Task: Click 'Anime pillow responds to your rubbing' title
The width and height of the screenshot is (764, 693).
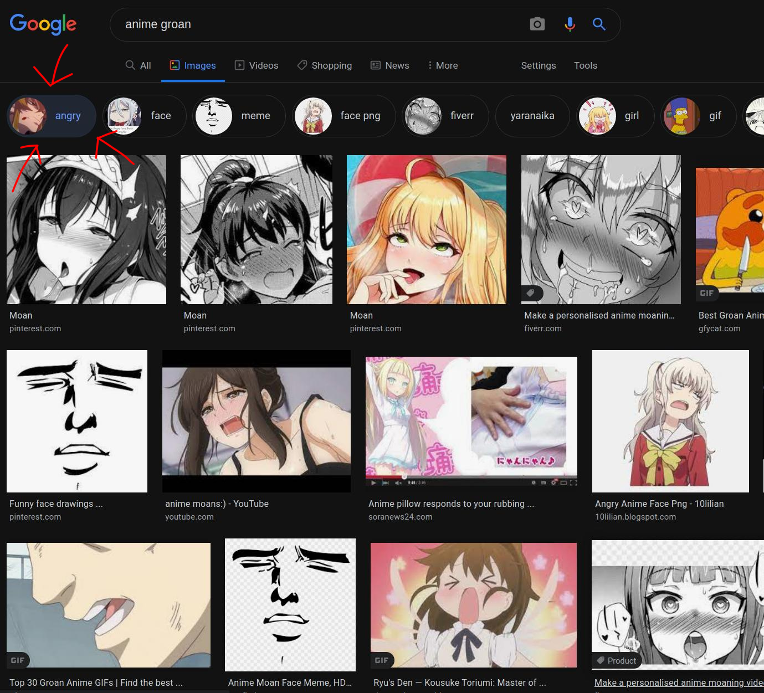Action: (451, 504)
